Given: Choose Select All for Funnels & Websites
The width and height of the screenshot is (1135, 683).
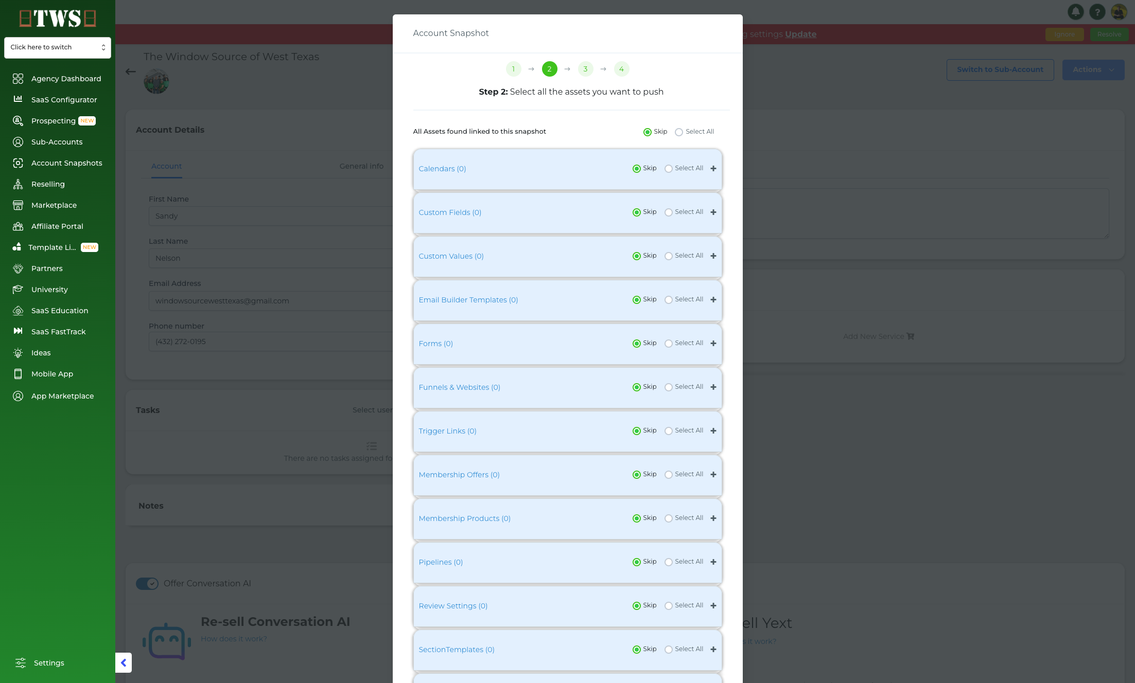Looking at the screenshot, I should point(669,387).
